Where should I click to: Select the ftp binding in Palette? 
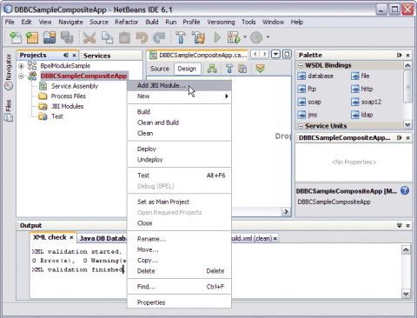[x=307, y=89]
